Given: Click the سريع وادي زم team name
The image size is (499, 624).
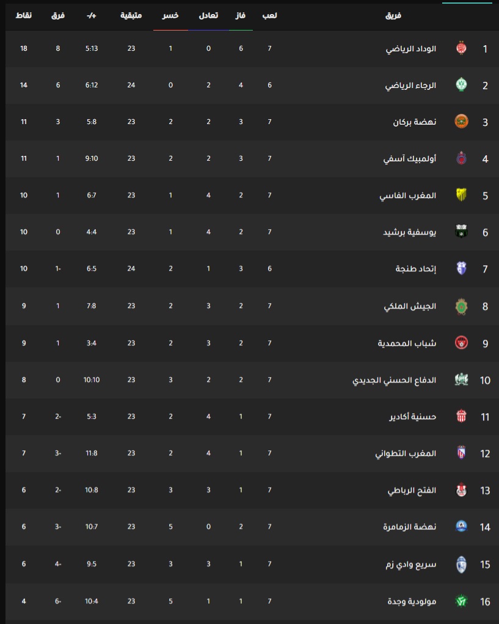Looking at the screenshot, I should pos(410,564).
